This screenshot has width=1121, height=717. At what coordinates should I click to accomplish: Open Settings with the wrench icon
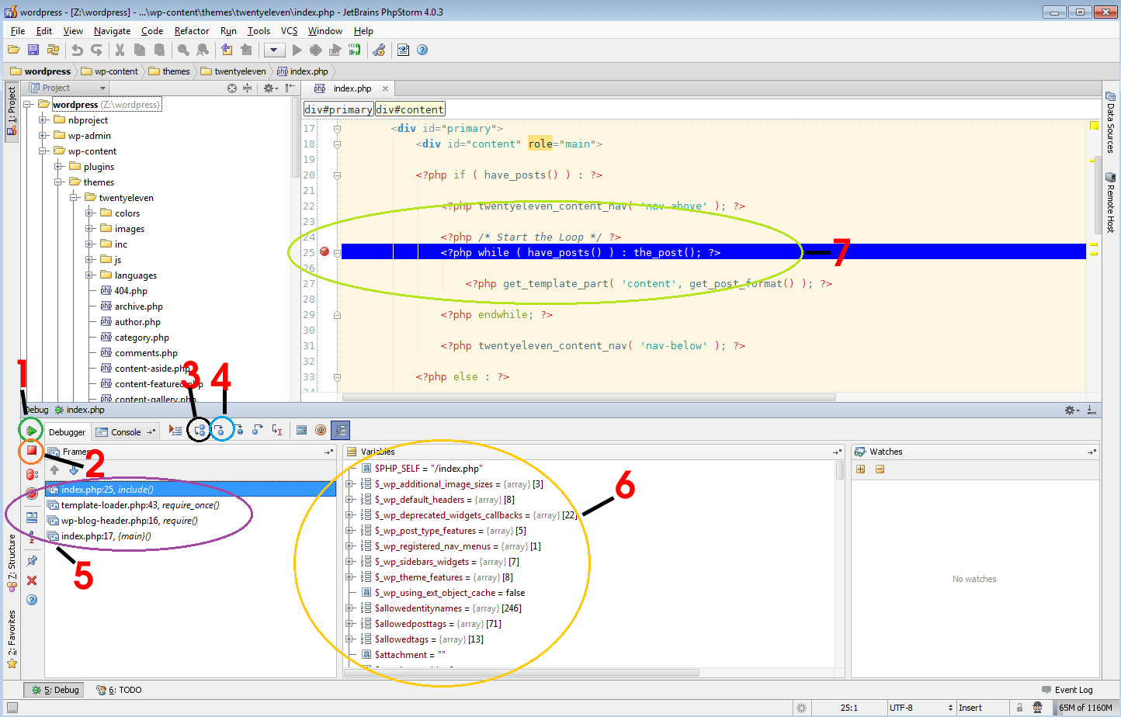pyautogui.click(x=379, y=50)
